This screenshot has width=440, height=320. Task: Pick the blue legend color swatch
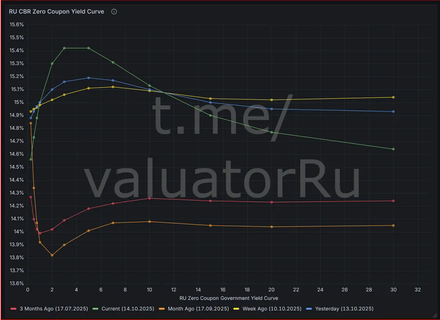[x=309, y=309]
